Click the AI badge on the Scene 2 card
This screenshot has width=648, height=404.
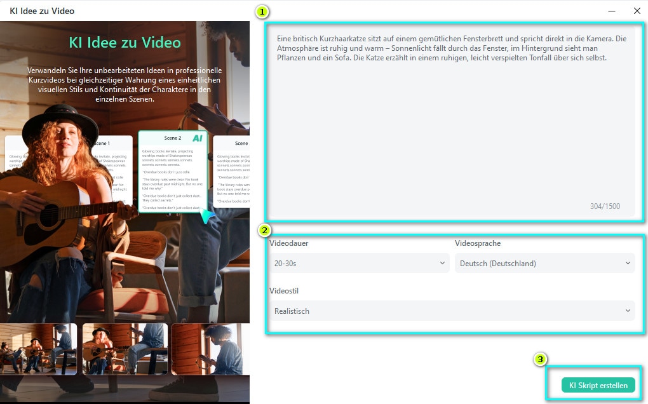pyautogui.click(x=198, y=138)
